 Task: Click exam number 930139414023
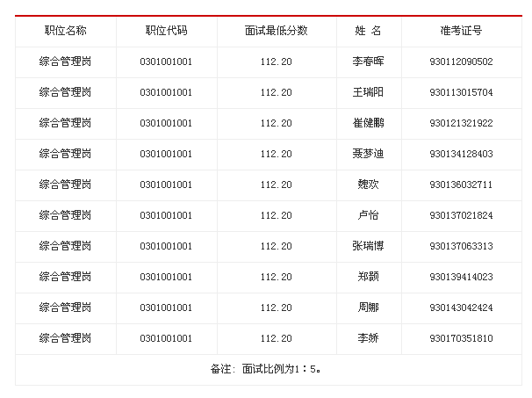[x=461, y=277]
